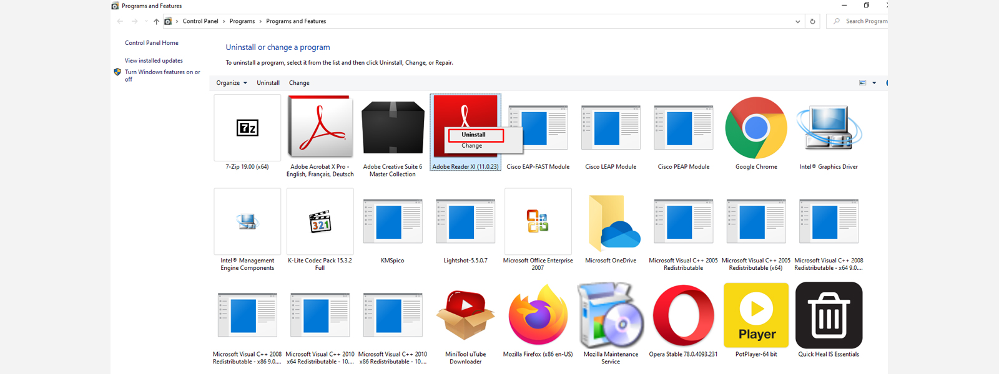Viewport: 999px width, 374px height.
Task: Select the K-Lite Codec Pack 15.3.2 Full icon
Action: pyautogui.click(x=320, y=221)
